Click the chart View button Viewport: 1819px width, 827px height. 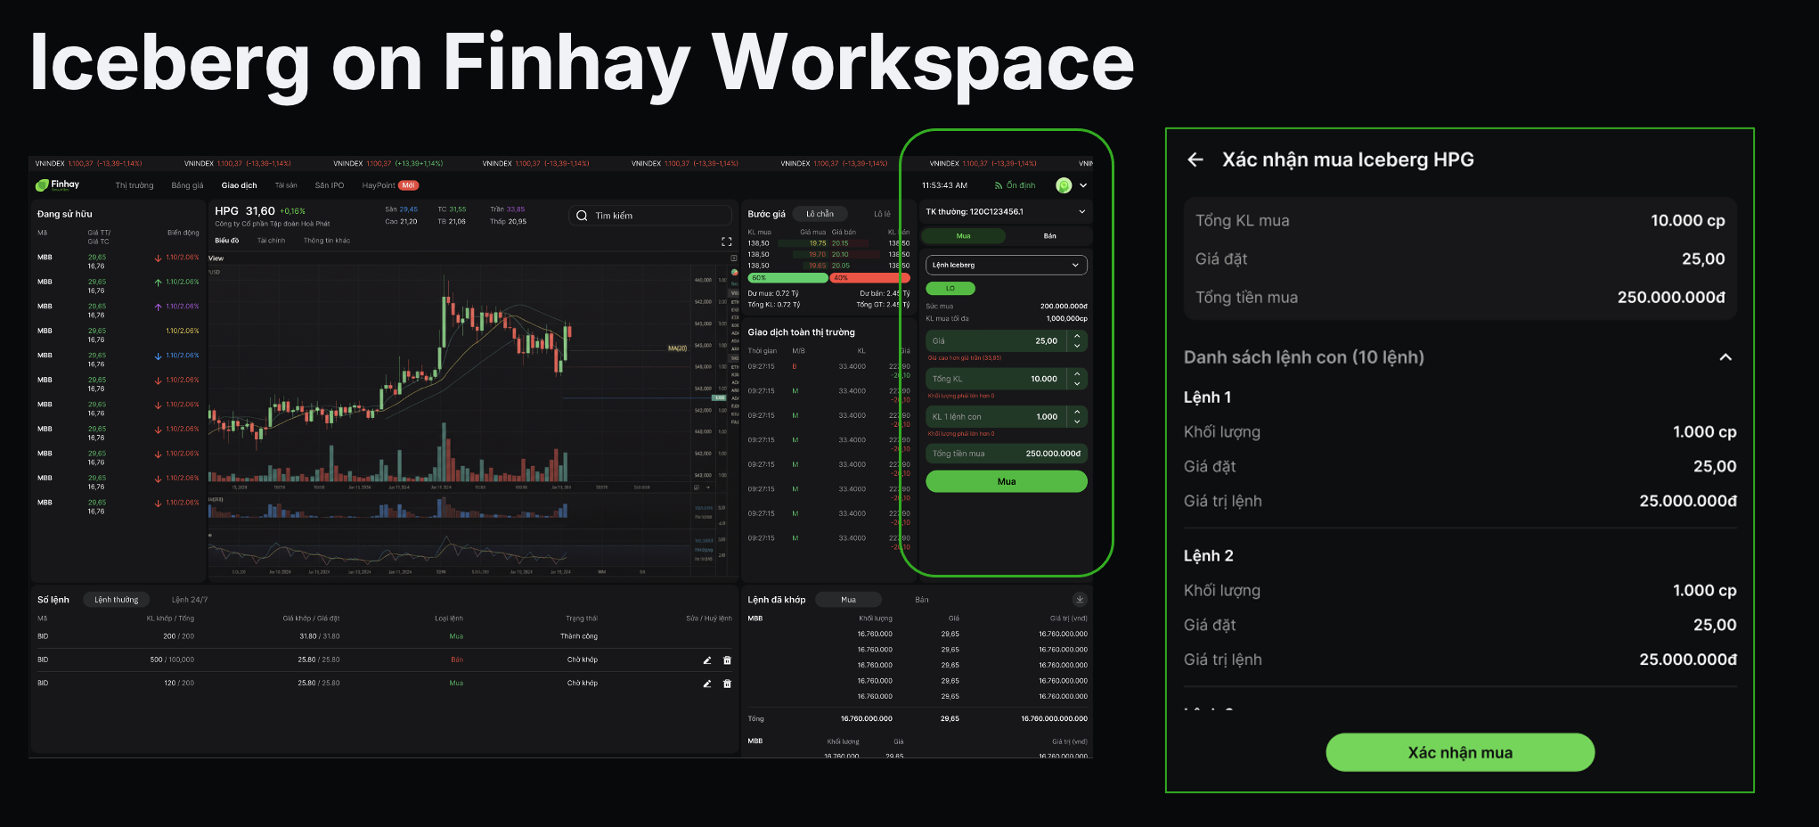pyautogui.click(x=216, y=258)
